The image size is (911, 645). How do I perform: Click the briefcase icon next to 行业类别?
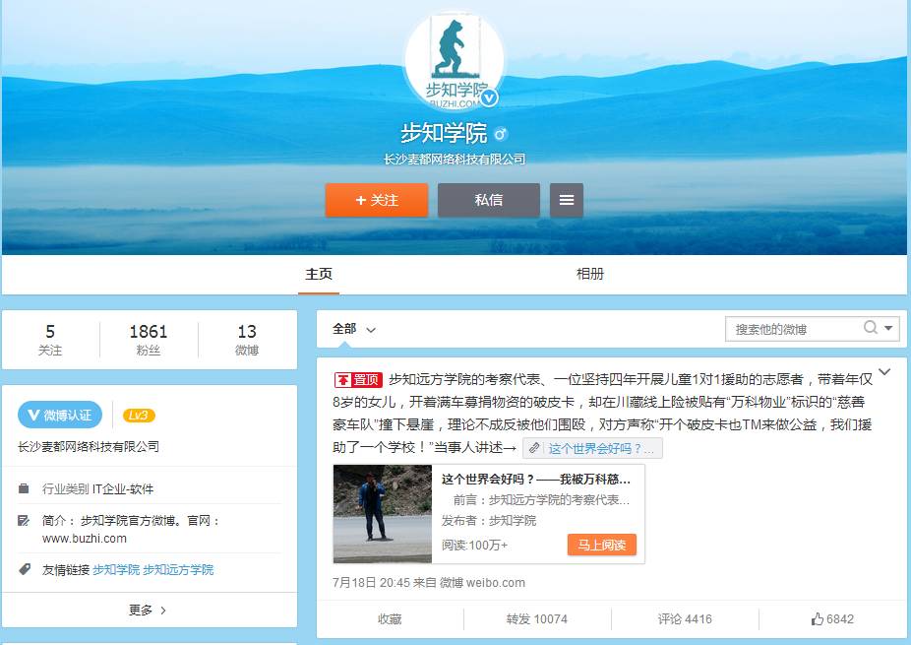pyautogui.click(x=24, y=488)
